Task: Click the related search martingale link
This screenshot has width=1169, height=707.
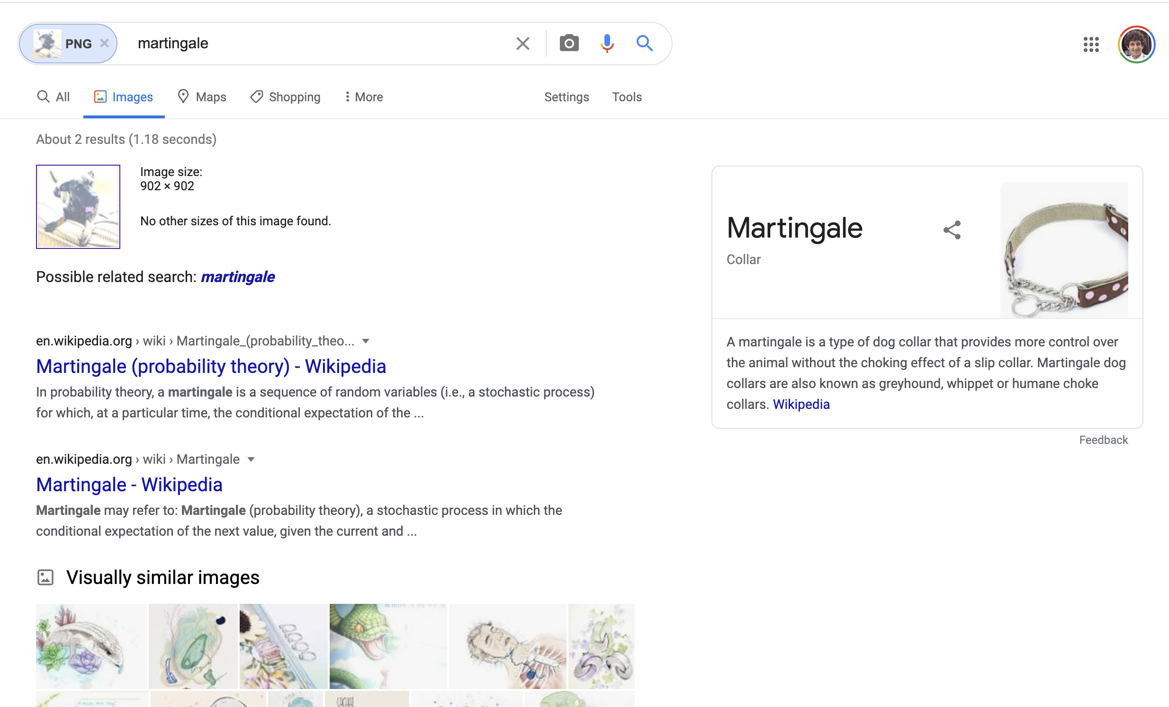Action: tap(237, 277)
